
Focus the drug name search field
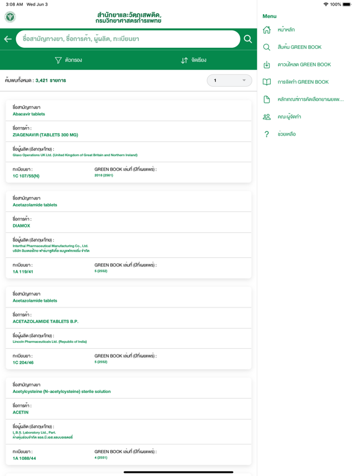tap(128, 39)
